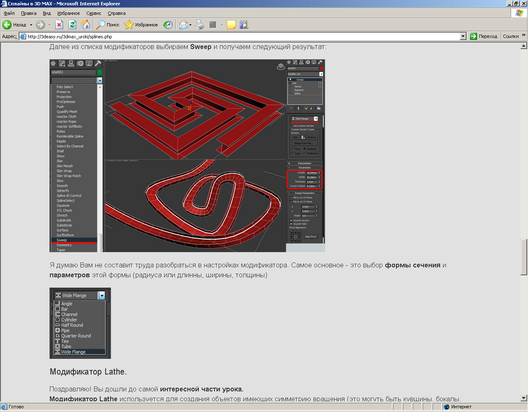Refresh the page with the green arrows icon
This screenshot has height=412, width=528.
tap(72, 25)
